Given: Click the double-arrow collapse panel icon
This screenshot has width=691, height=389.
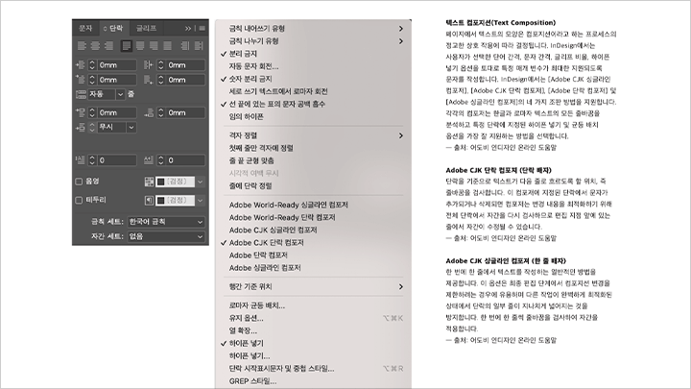Looking at the screenshot, I should point(188,28).
